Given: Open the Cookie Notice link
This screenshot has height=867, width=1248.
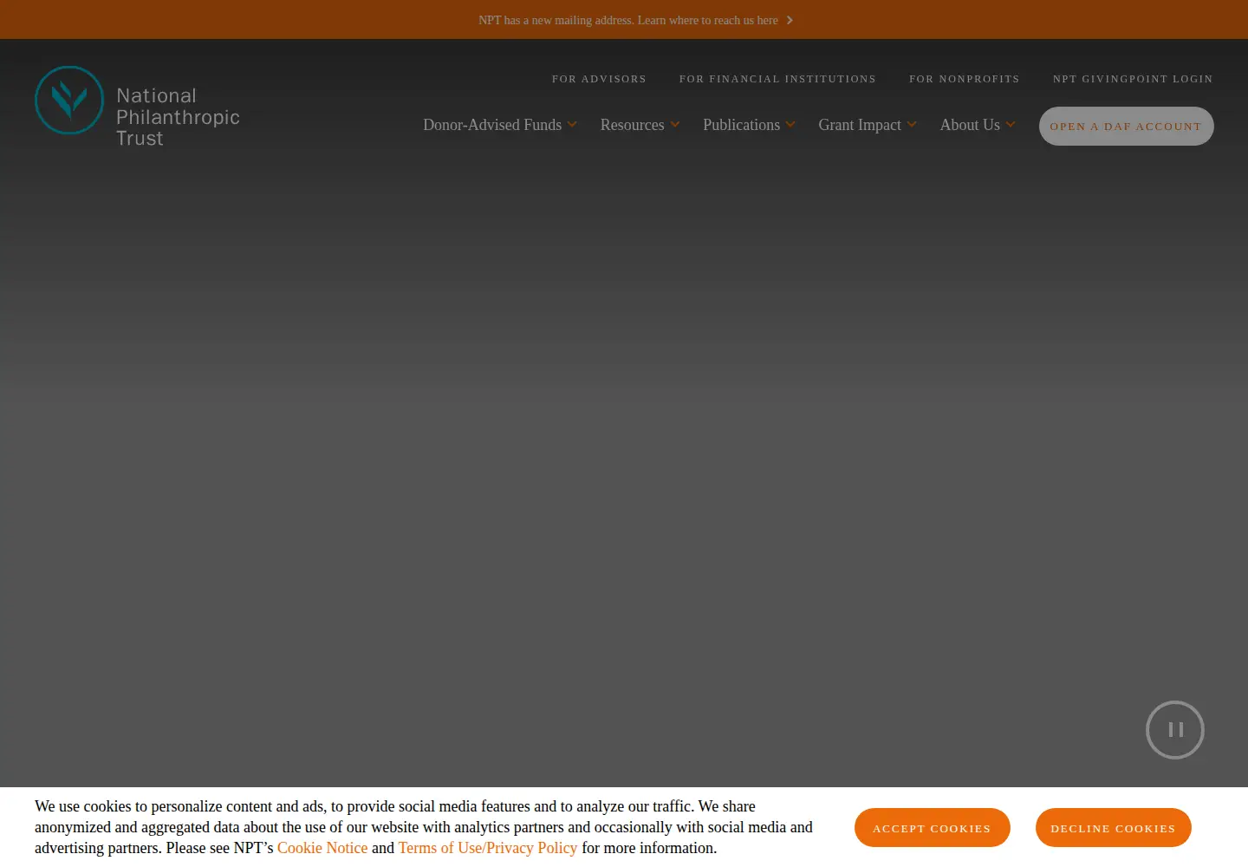Looking at the screenshot, I should 322,848.
